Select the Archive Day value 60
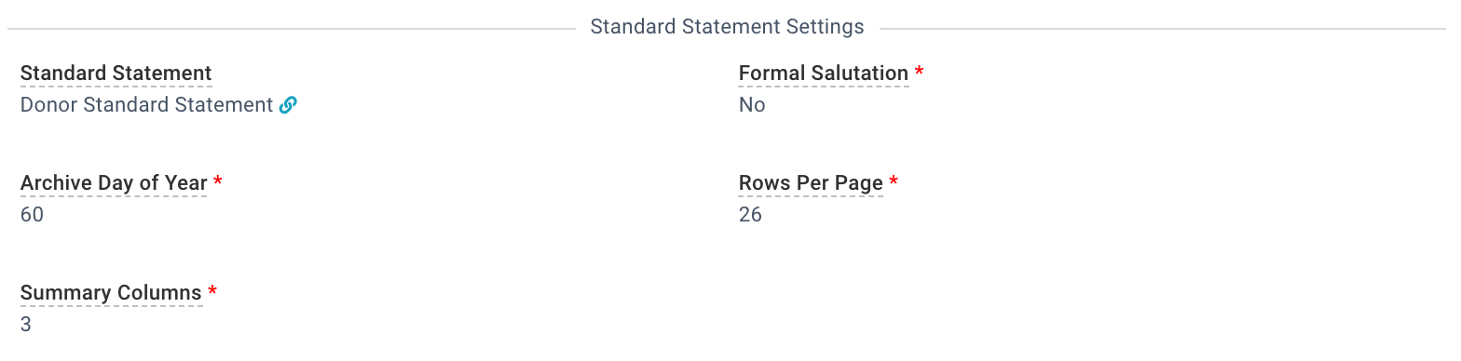The width and height of the screenshot is (1461, 361). pos(32,215)
